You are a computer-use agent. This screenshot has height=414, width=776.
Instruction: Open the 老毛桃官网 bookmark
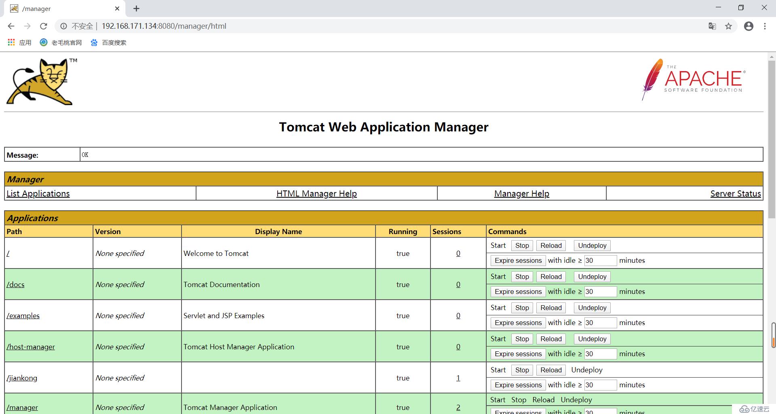pyautogui.click(x=61, y=42)
